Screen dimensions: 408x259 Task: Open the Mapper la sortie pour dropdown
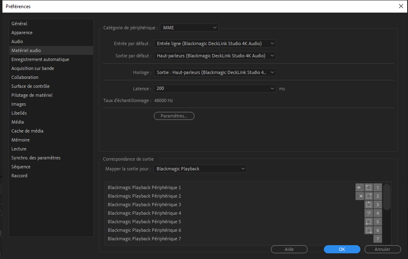click(x=200, y=169)
